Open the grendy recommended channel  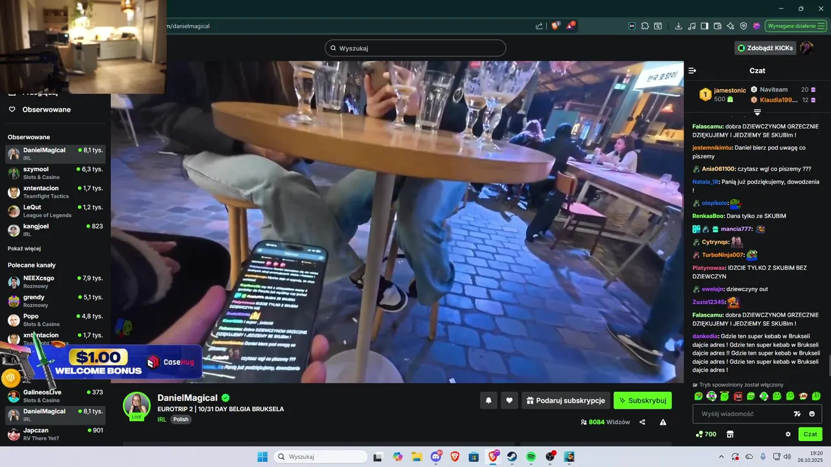click(55, 301)
